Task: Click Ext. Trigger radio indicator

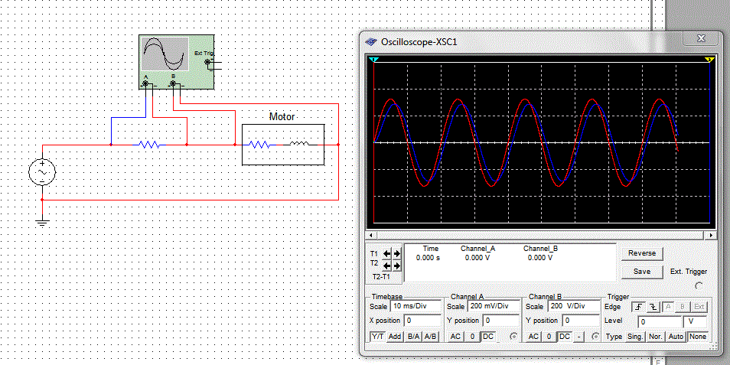Action: (699, 286)
